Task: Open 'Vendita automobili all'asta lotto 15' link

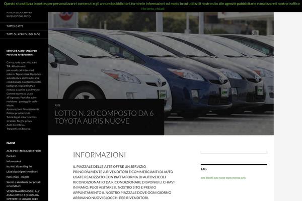Action: [x=23, y=195]
